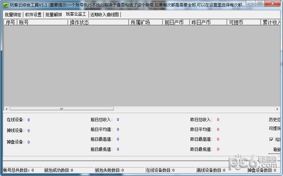Click the 昨日最高值 label
This screenshot has width=283, height=176.
pyautogui.click(x=201, y=139)
